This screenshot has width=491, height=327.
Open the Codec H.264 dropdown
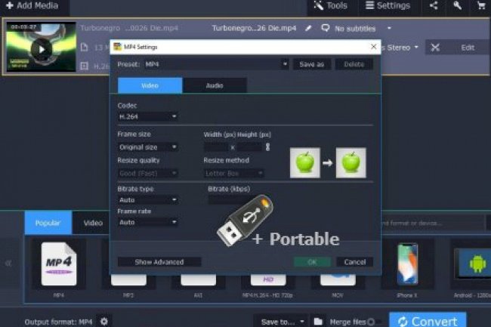(147, 117)
